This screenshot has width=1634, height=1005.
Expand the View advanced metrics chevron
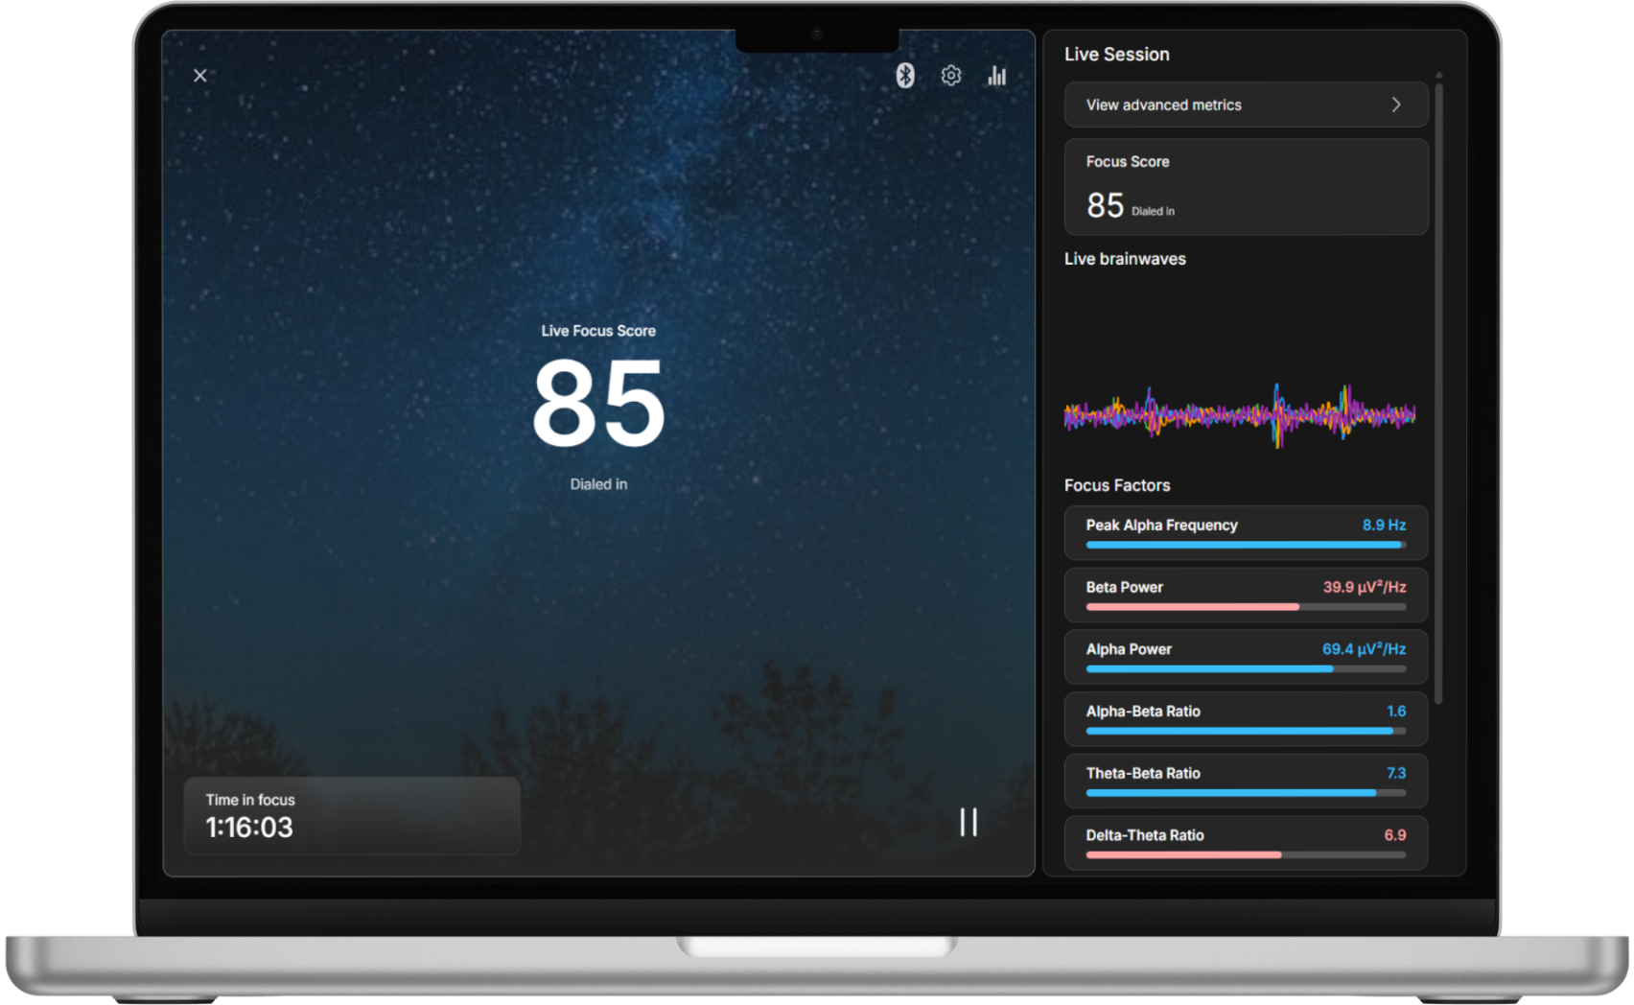click(x=1396, y=105)
